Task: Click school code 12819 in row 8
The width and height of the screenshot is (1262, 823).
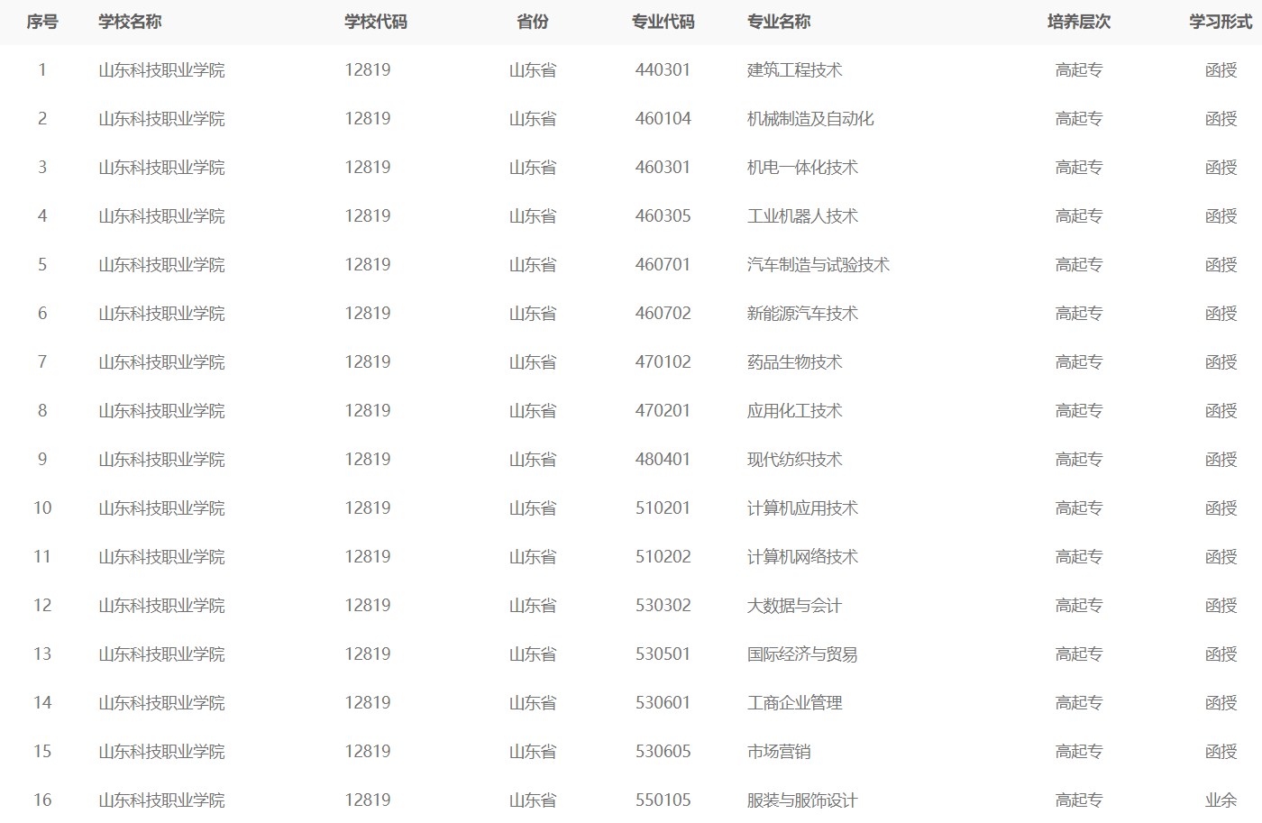Action: point(368,411)
